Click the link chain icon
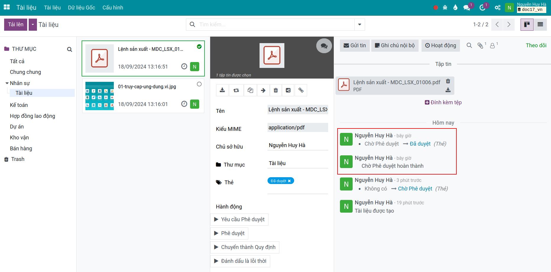The height and width of the screenshot is (272, 551). 301,90
